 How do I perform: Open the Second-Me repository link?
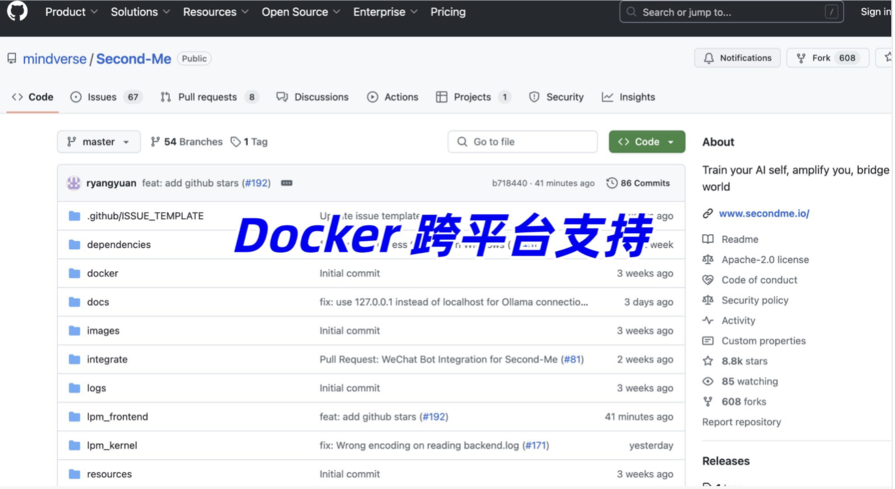click(134, 59)
